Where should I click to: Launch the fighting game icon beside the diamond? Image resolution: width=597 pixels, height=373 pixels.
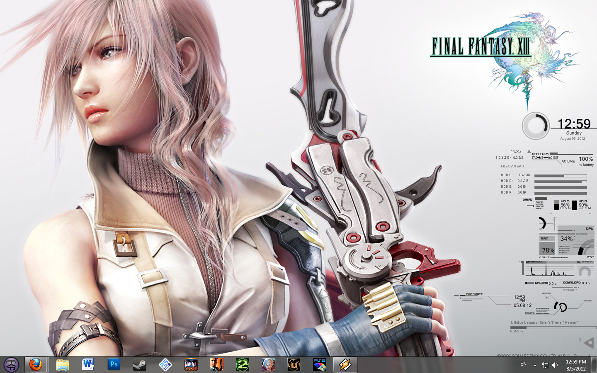point(191,365)
